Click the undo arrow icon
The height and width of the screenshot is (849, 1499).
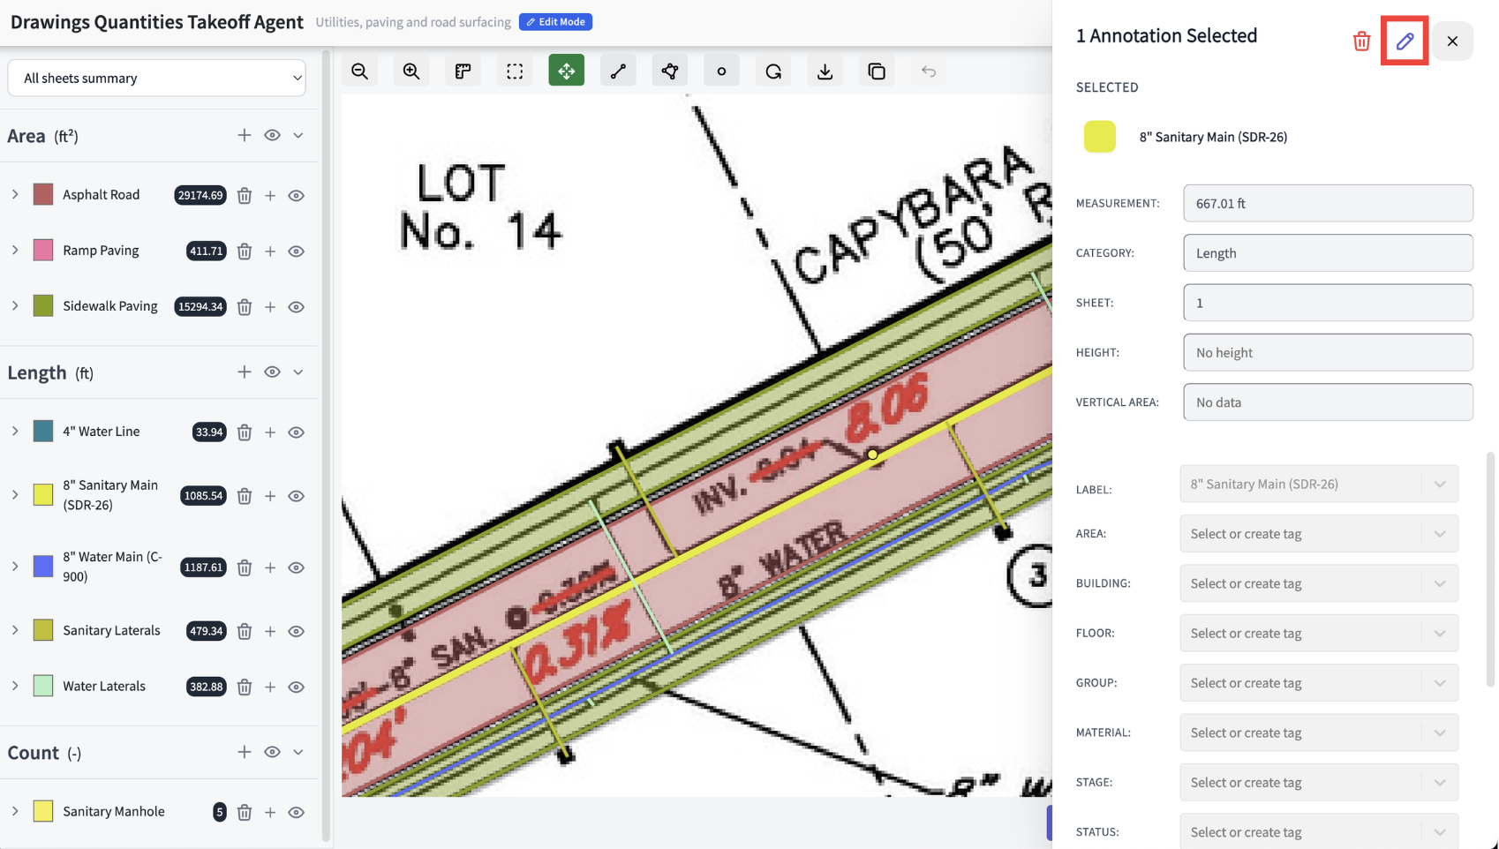pos(928,71)
